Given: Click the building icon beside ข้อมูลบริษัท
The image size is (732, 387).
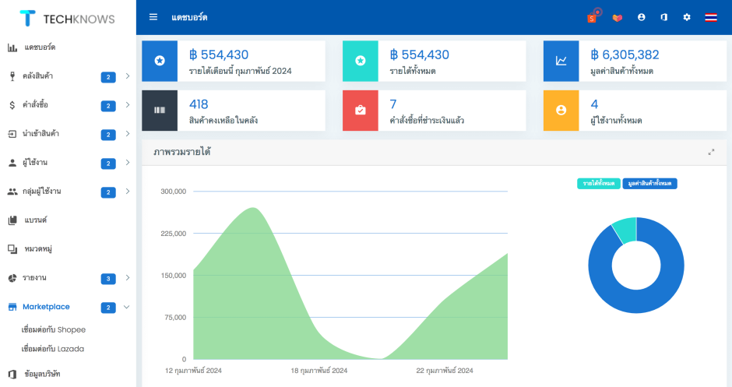Looking at the screenshot, I should point(12,375).
